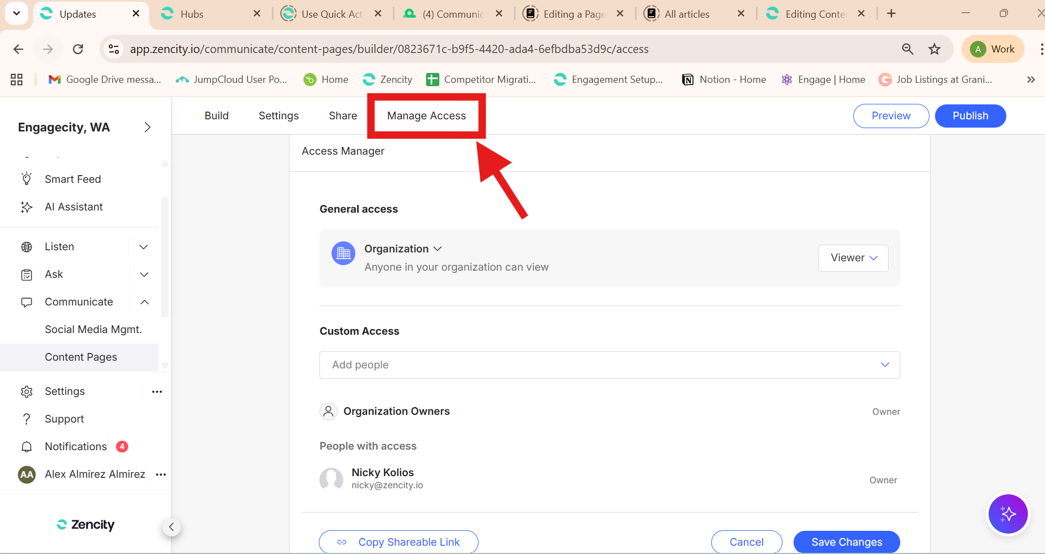This screenshot has width=1045, height=554.
Task: Click the Add people input field
Action: pos(602,365)
